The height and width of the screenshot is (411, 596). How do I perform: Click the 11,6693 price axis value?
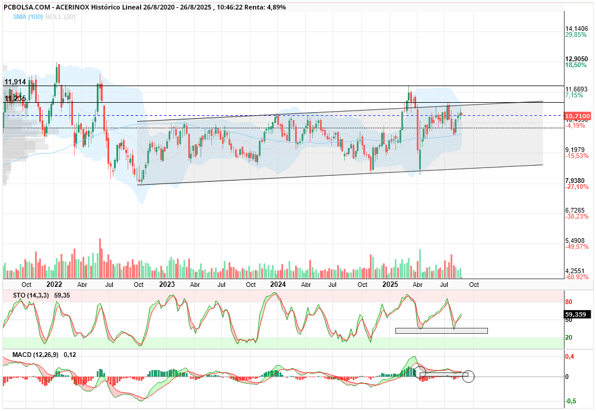click(576, 89)
